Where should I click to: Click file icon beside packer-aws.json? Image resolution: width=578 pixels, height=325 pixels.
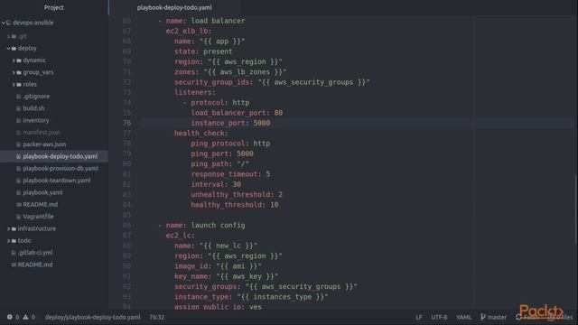18,144
